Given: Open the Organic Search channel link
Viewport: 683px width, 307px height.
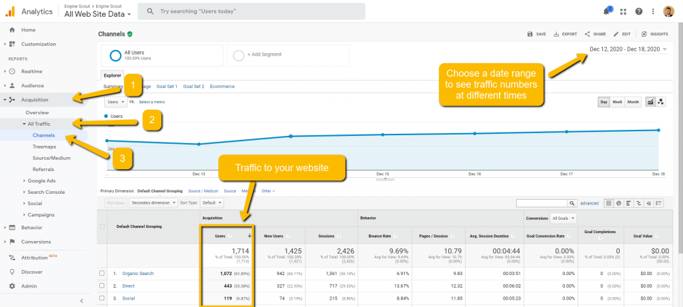Looking at the screenshot, I should tap(137, 273).
